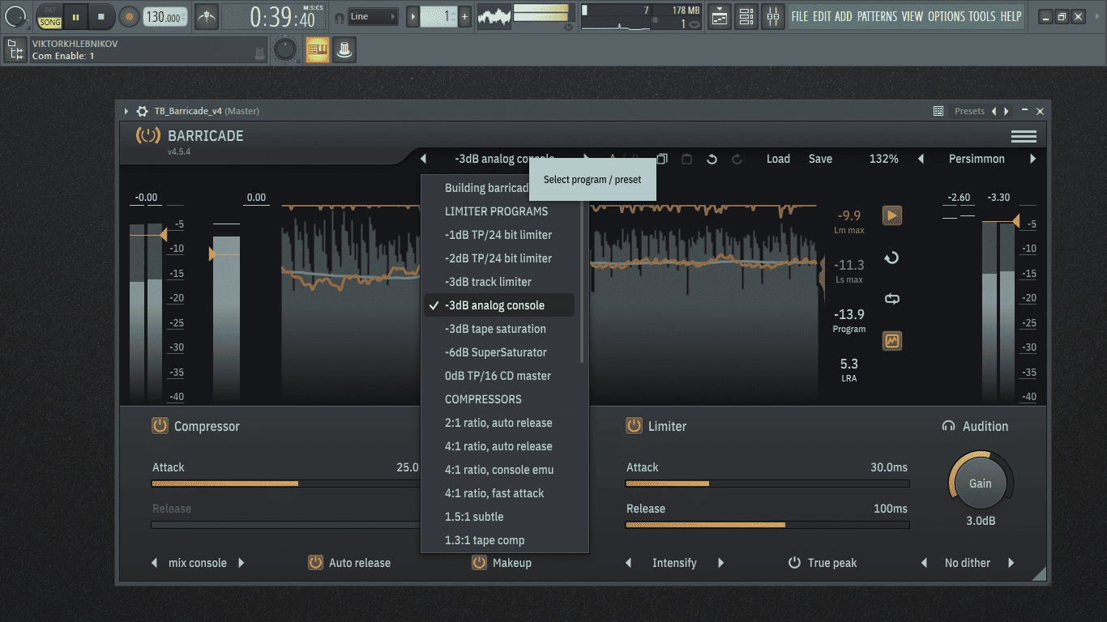1107x622 pixels.
Task: Select '-1dB TP/24 bit limiter' preset
Action: pyautogui.click(x=498, y=235)
